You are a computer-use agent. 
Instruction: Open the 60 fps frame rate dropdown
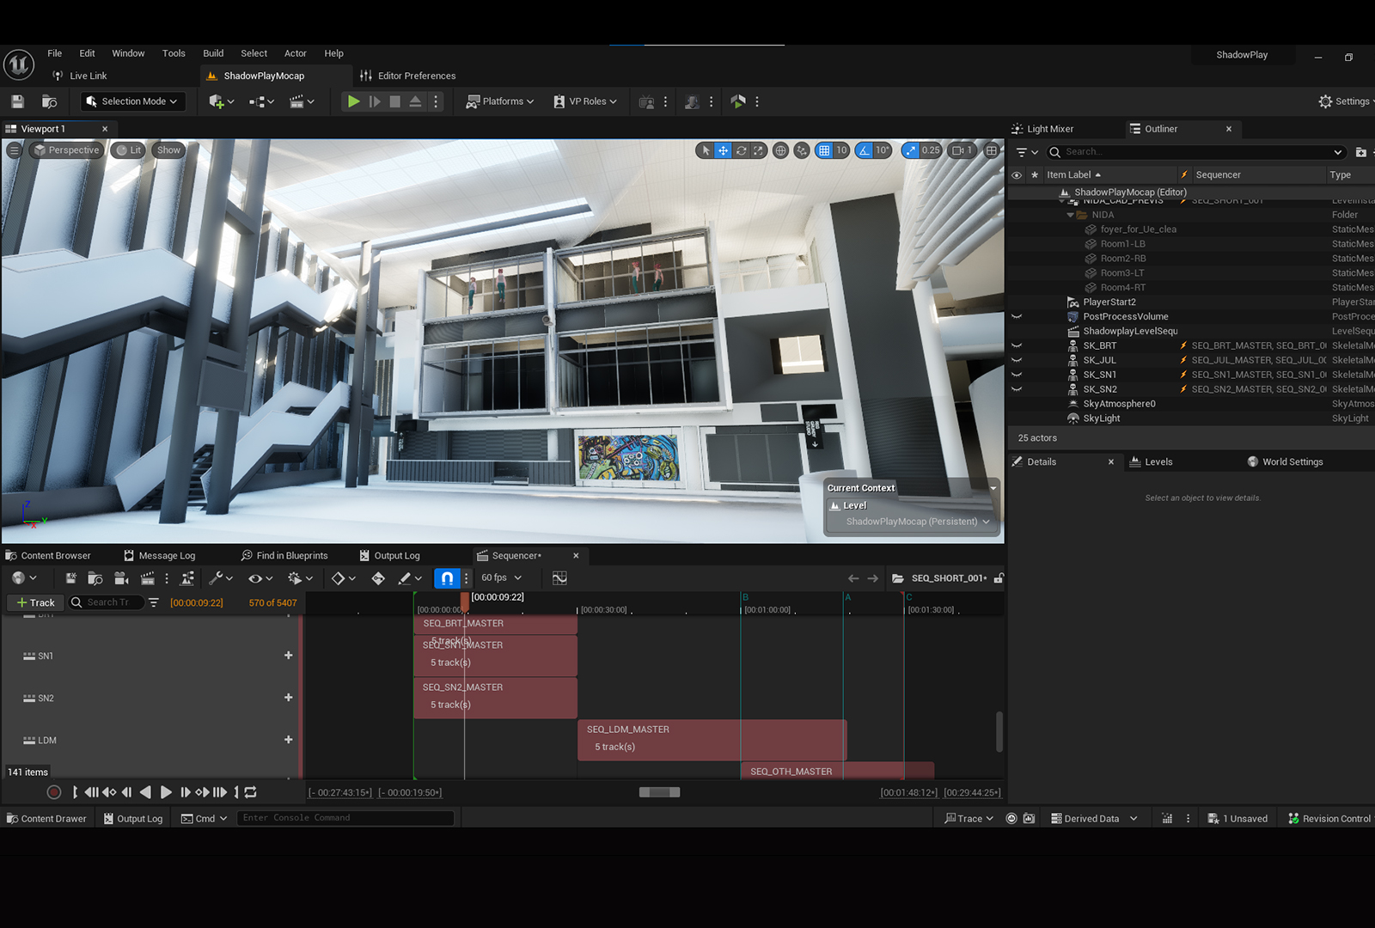(x=501, y=578)
